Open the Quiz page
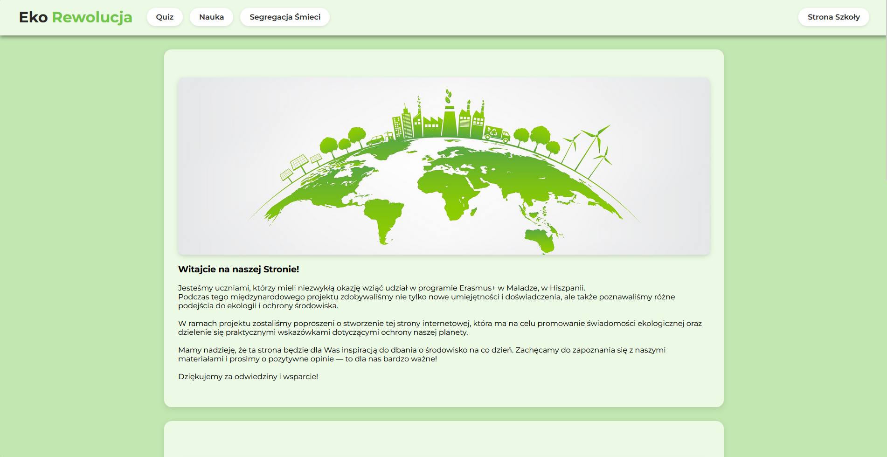Screen dimensions: 887x457 [x=165, y=17]
